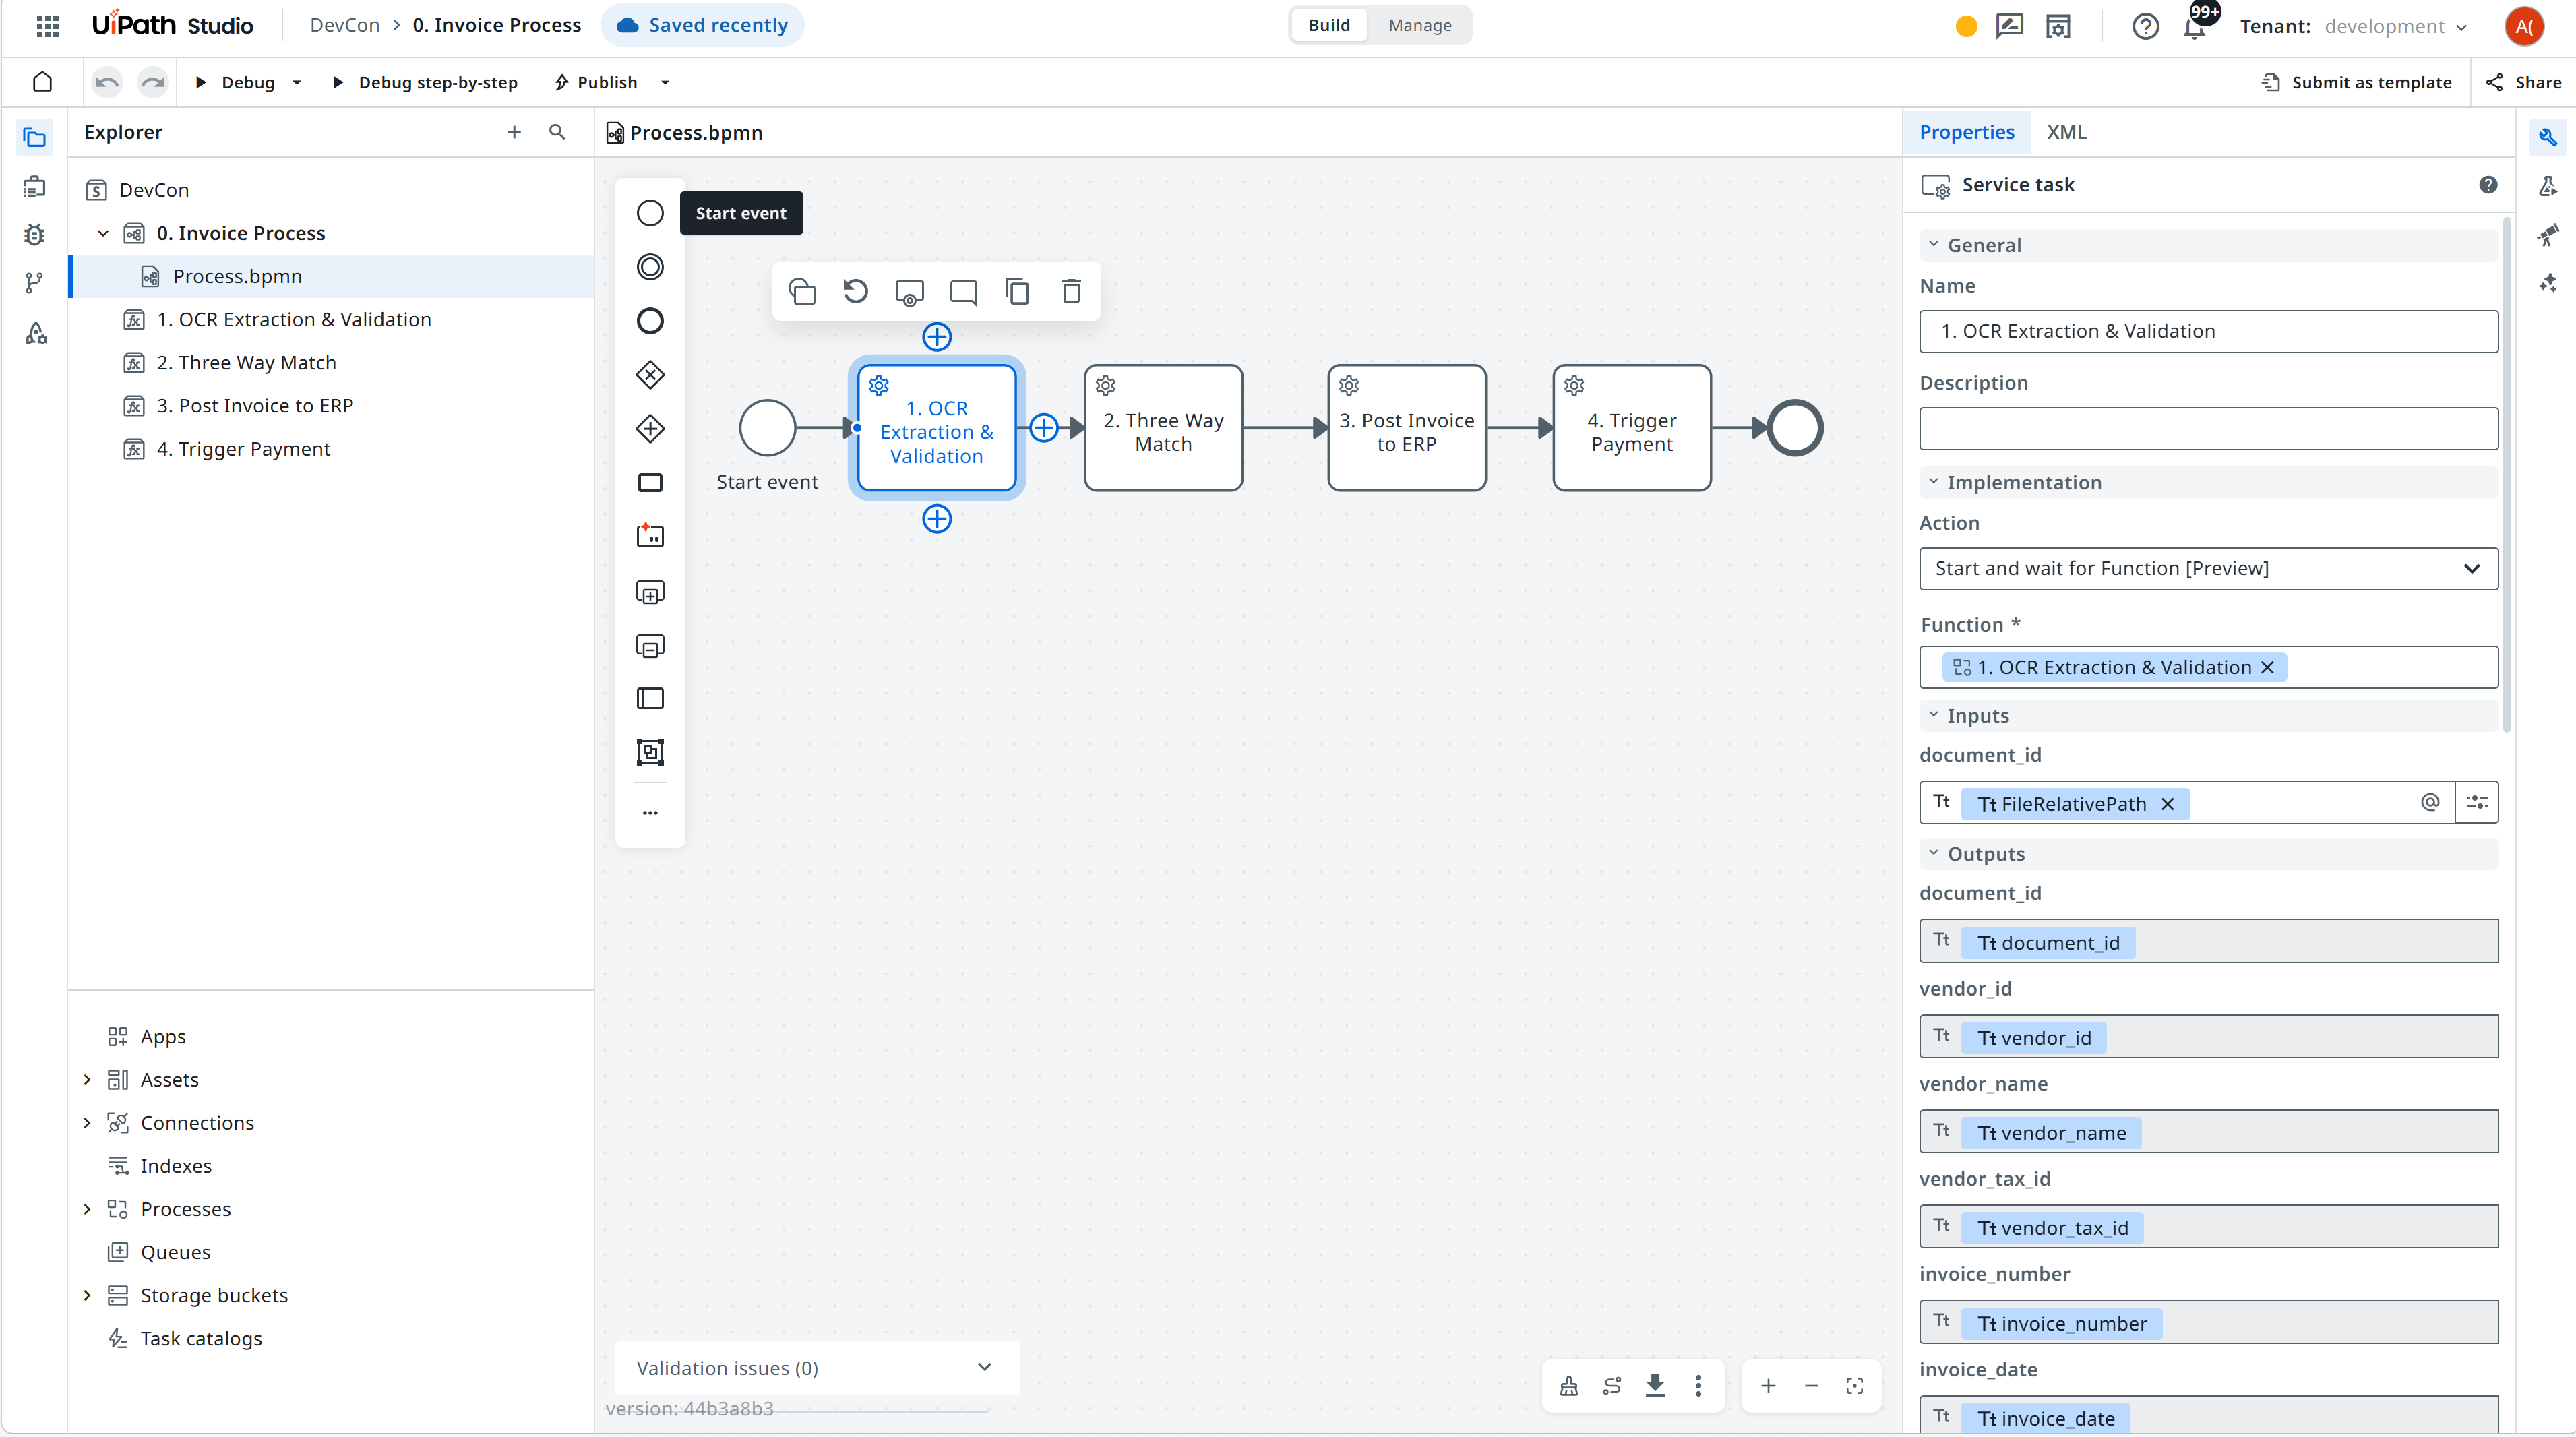Collapse the Outputs section
Viewport: 2576px width, 1437px height.
click(1933, 853)
